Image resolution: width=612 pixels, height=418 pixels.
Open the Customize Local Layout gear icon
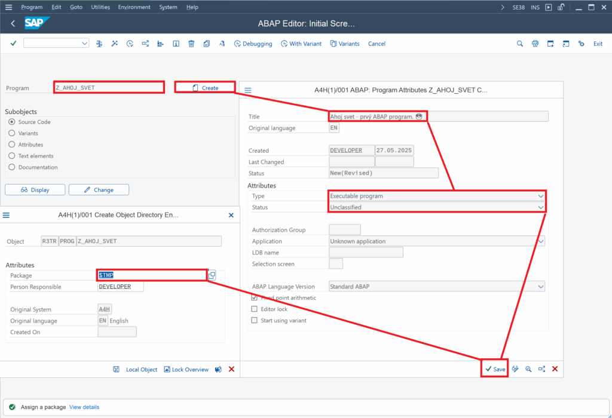click(x=582, y=44)
